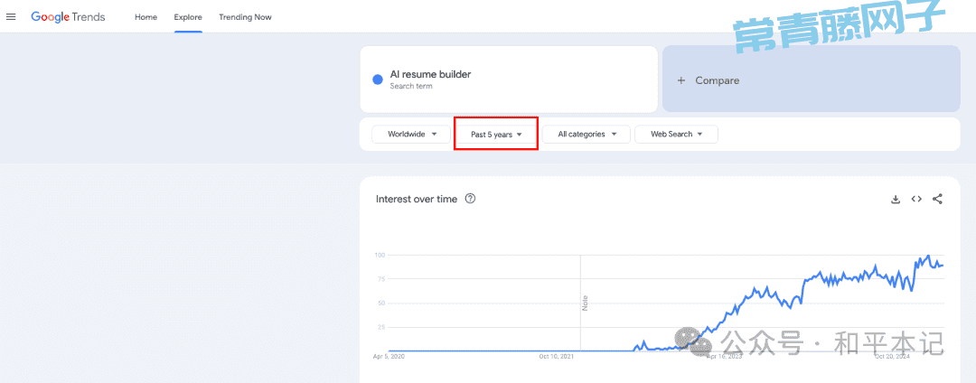Click the '100' y-axis label

pyautogui.click(x=380, y=255)
